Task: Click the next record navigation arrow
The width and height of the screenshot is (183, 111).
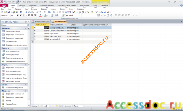Action: click(x=51, y=106)
